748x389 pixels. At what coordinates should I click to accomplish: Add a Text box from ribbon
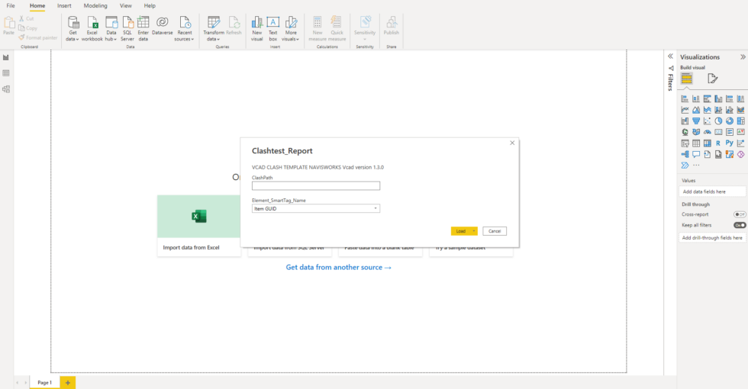pos(273,29)
